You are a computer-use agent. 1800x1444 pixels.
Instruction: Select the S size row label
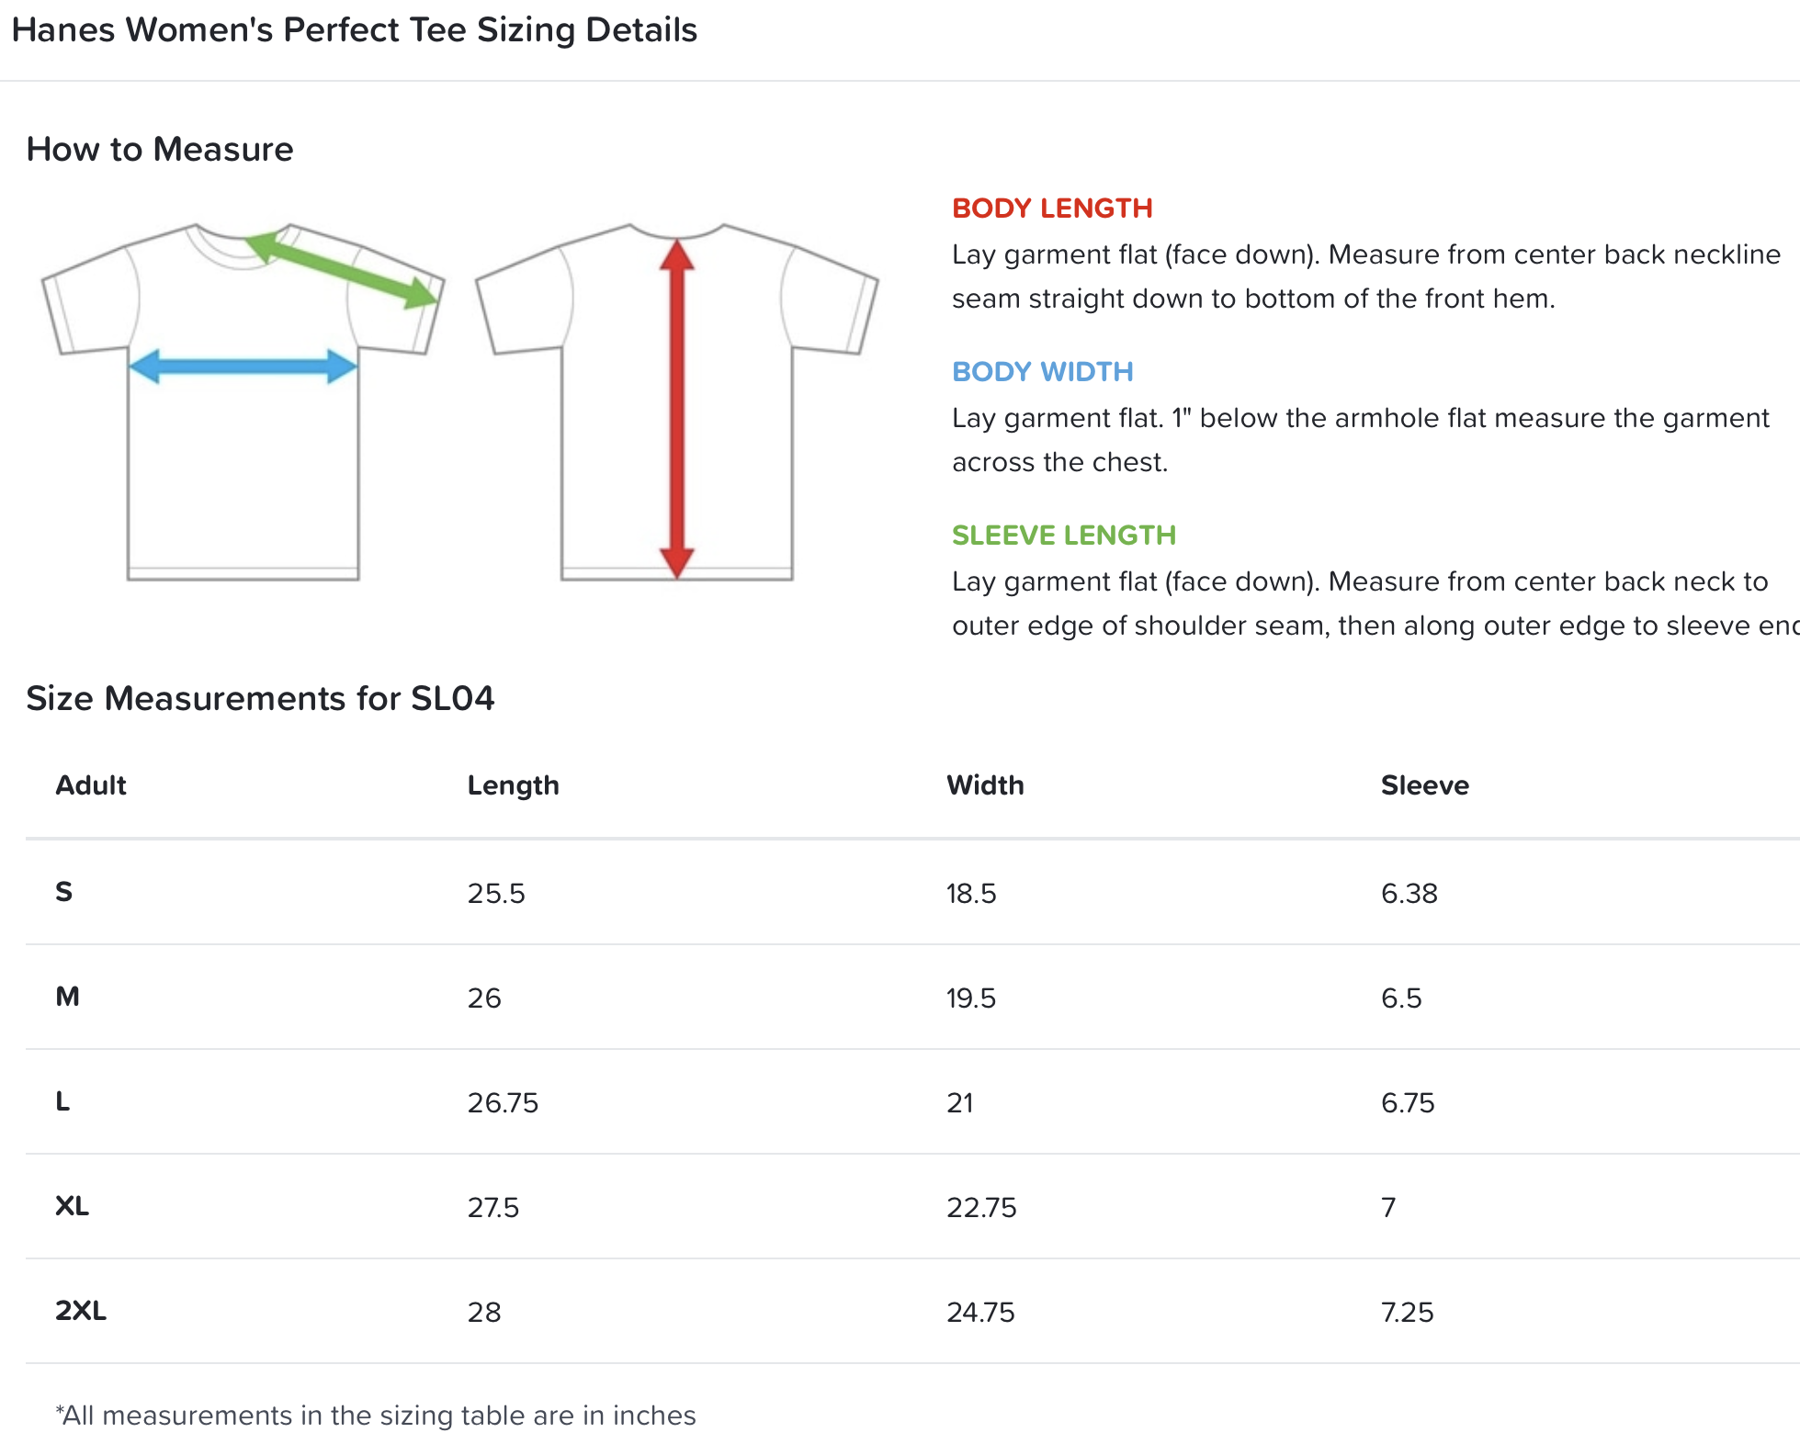pyautogui.click(x=63, y=892)
